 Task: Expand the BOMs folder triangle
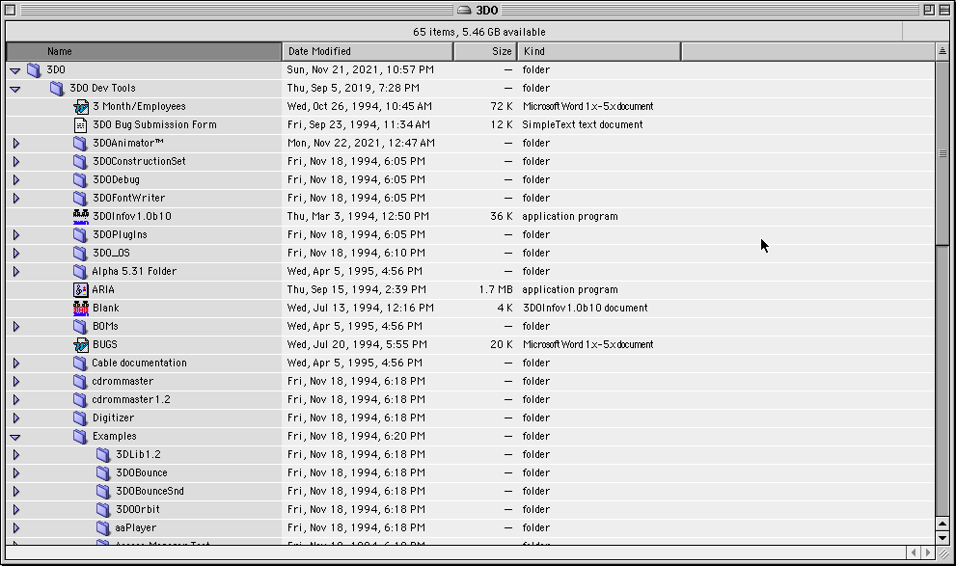[x=15, y=327]
